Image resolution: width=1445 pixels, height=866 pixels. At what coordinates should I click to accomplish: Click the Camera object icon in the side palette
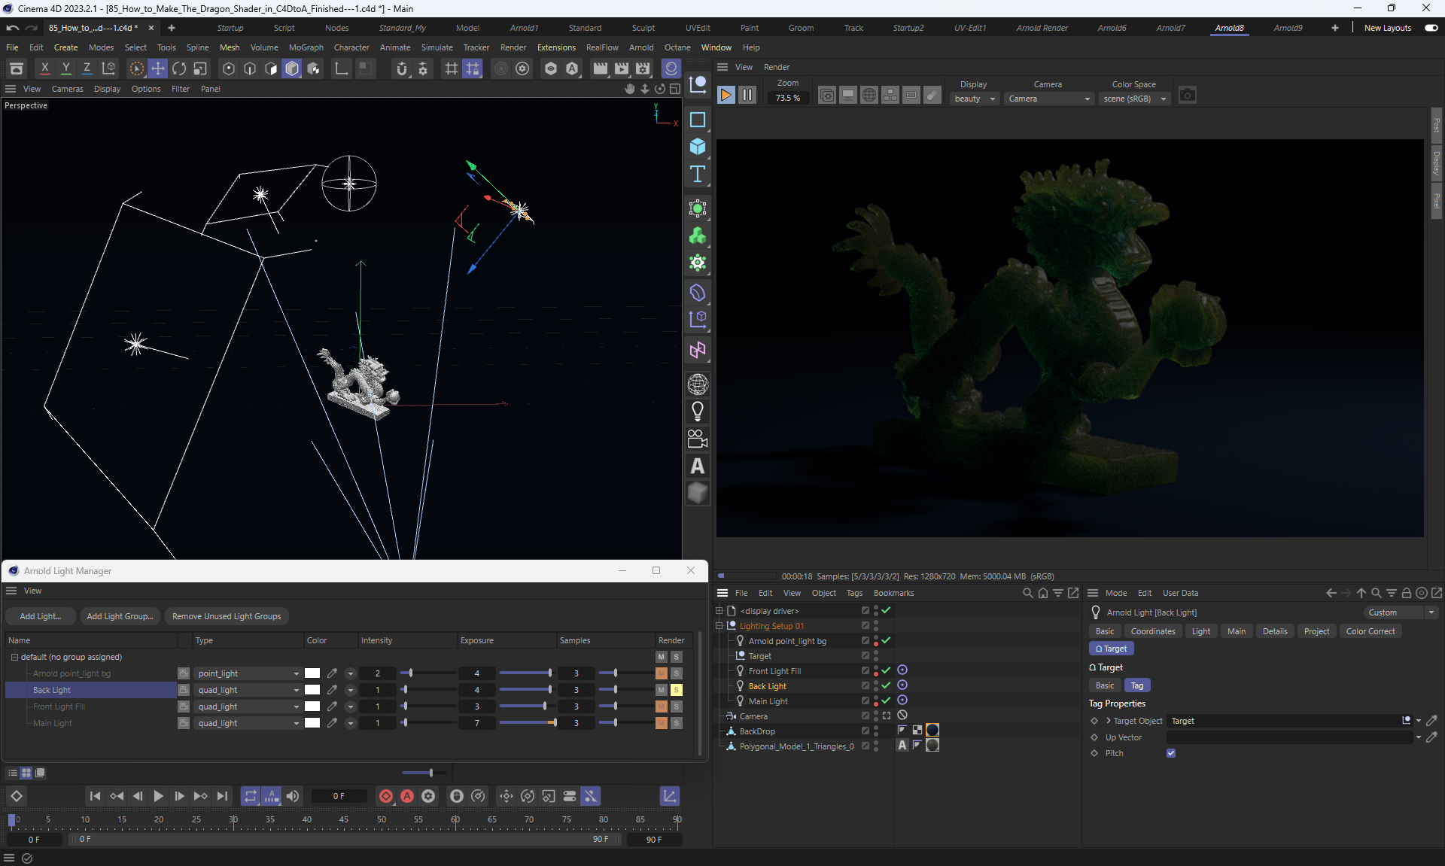click(x=698, y=439)
